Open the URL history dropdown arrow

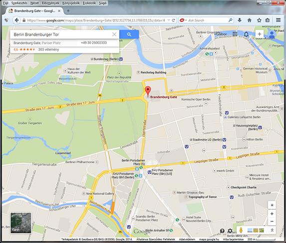[169, 20]
